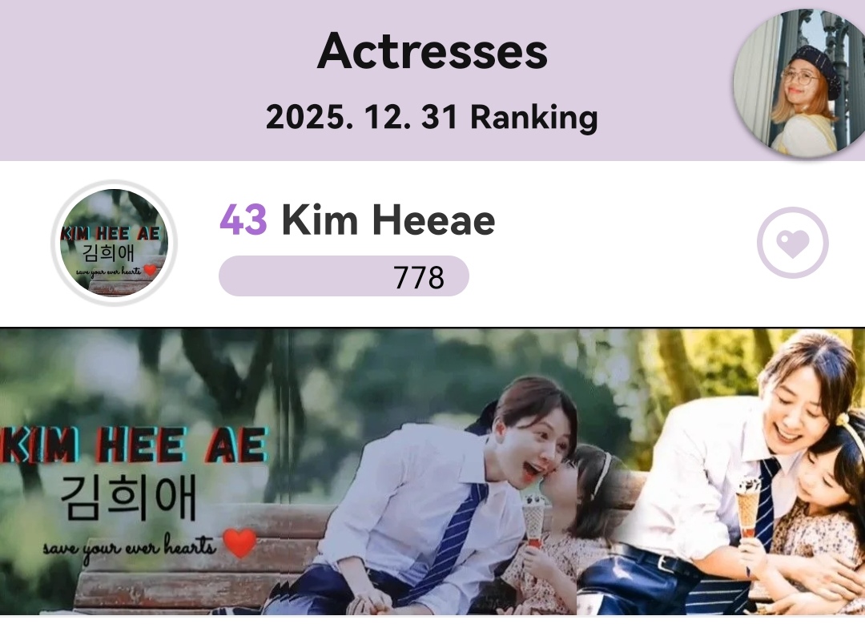Click the 2025. 12. 31 Ranking date
Screen dimensions: 865x624
[x=432, y=118]
